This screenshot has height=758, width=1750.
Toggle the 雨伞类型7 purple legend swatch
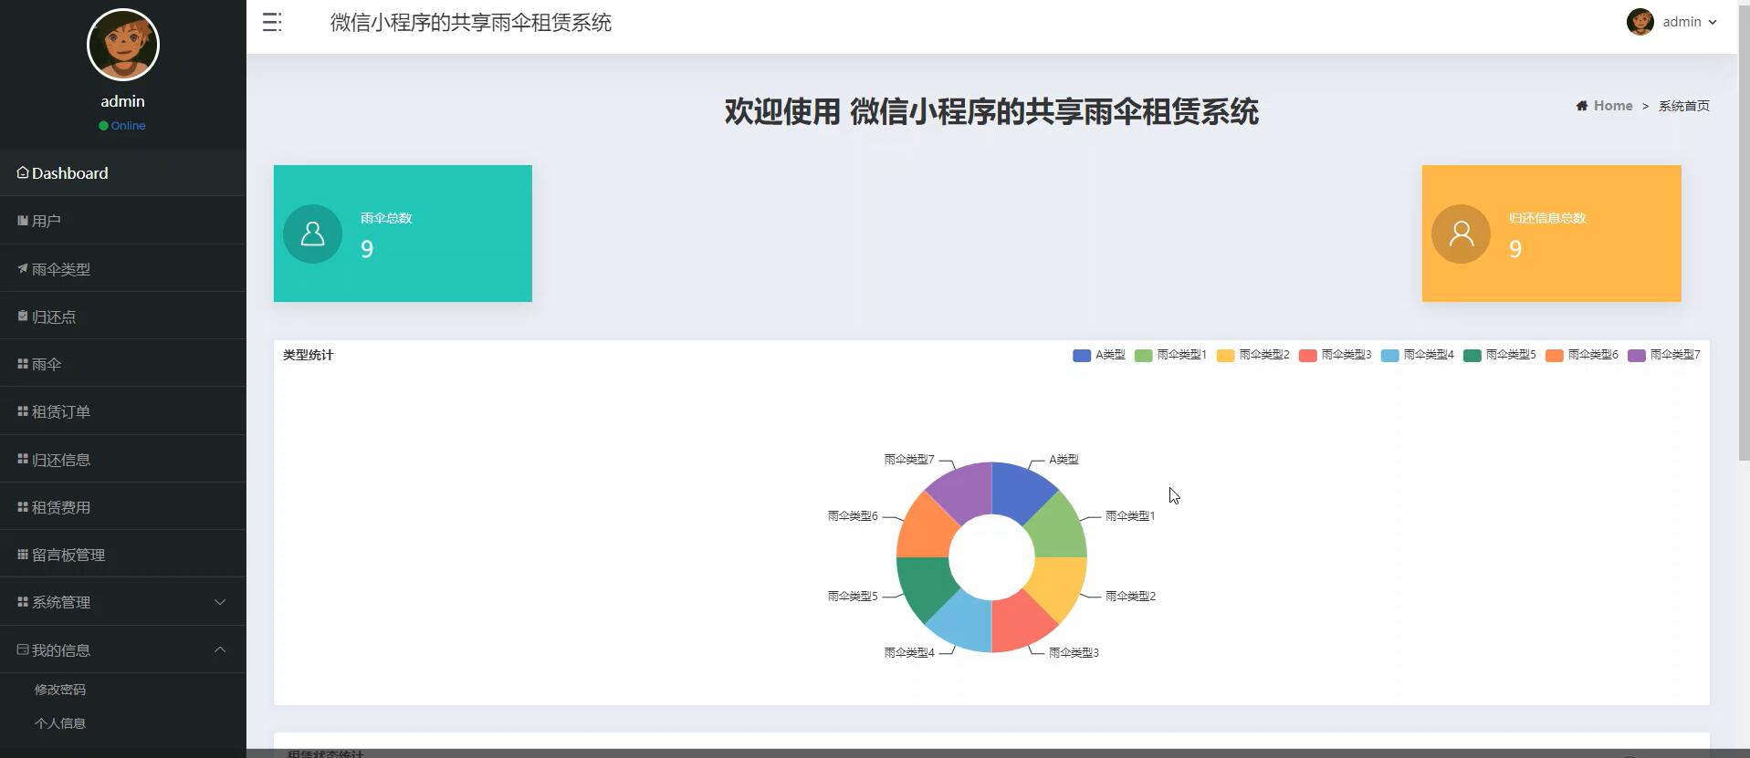[1637, 355]
